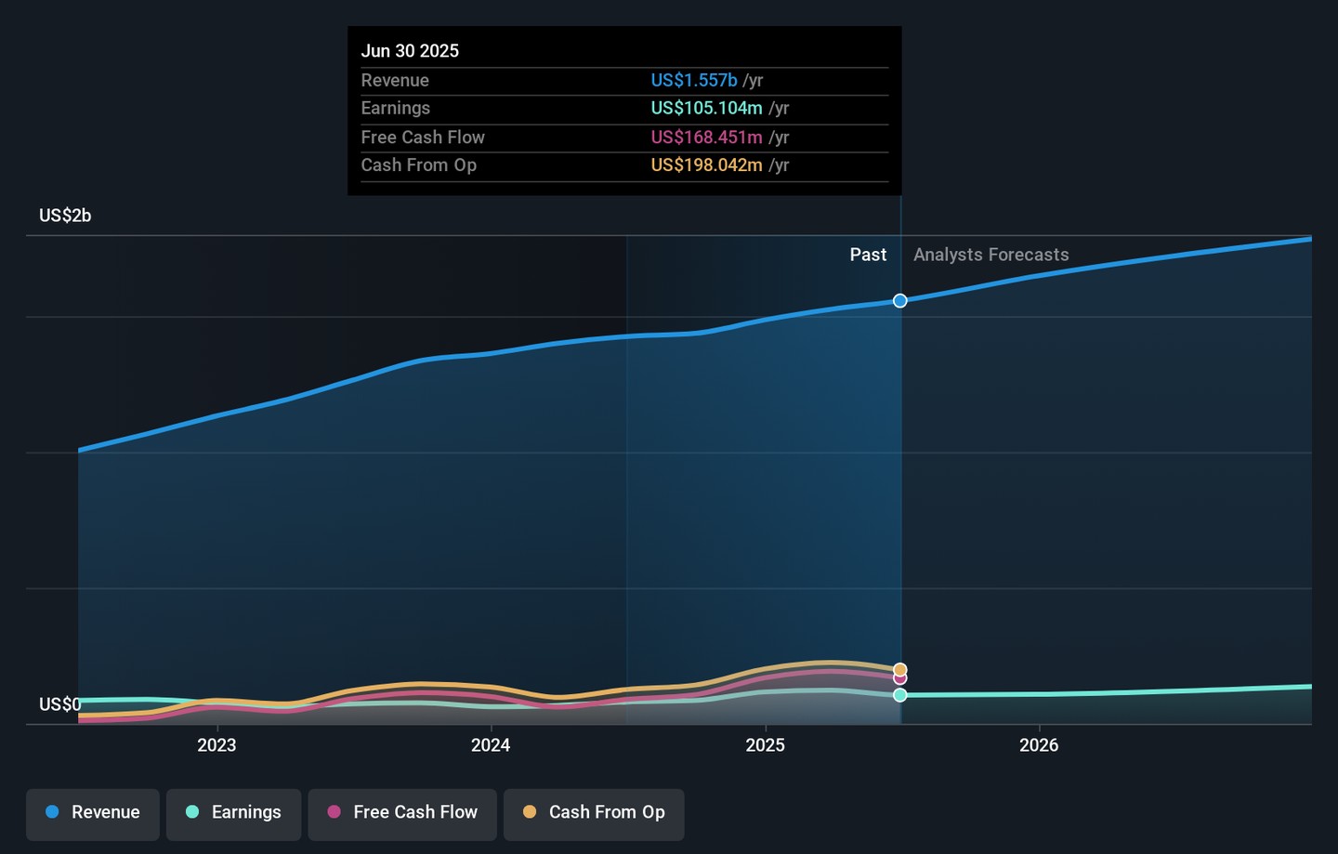The width and height of the screenshot is (1338, 854).
Task: Toggle Cash From Op legend button
Action: (594, 813)
